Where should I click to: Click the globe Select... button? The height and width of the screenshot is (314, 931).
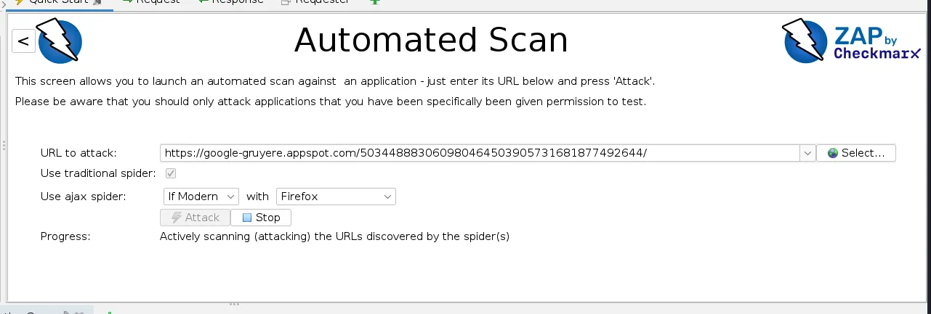point(856,153)
